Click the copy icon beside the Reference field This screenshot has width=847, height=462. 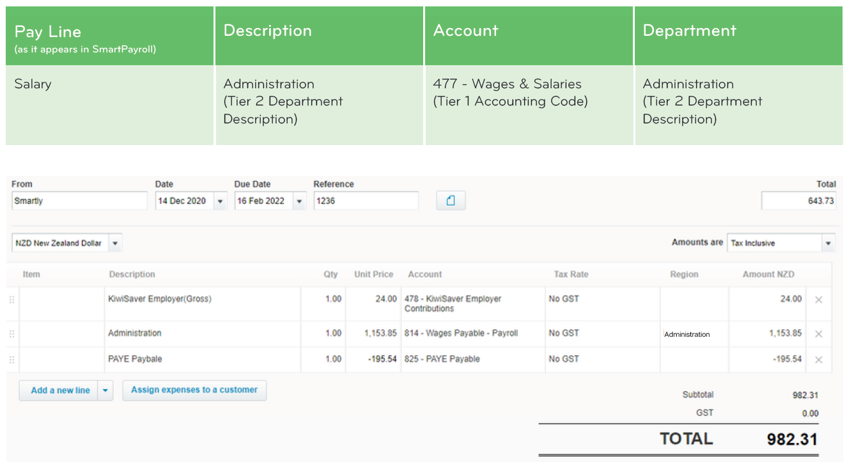pyautogui.click(x=451, y=200)
